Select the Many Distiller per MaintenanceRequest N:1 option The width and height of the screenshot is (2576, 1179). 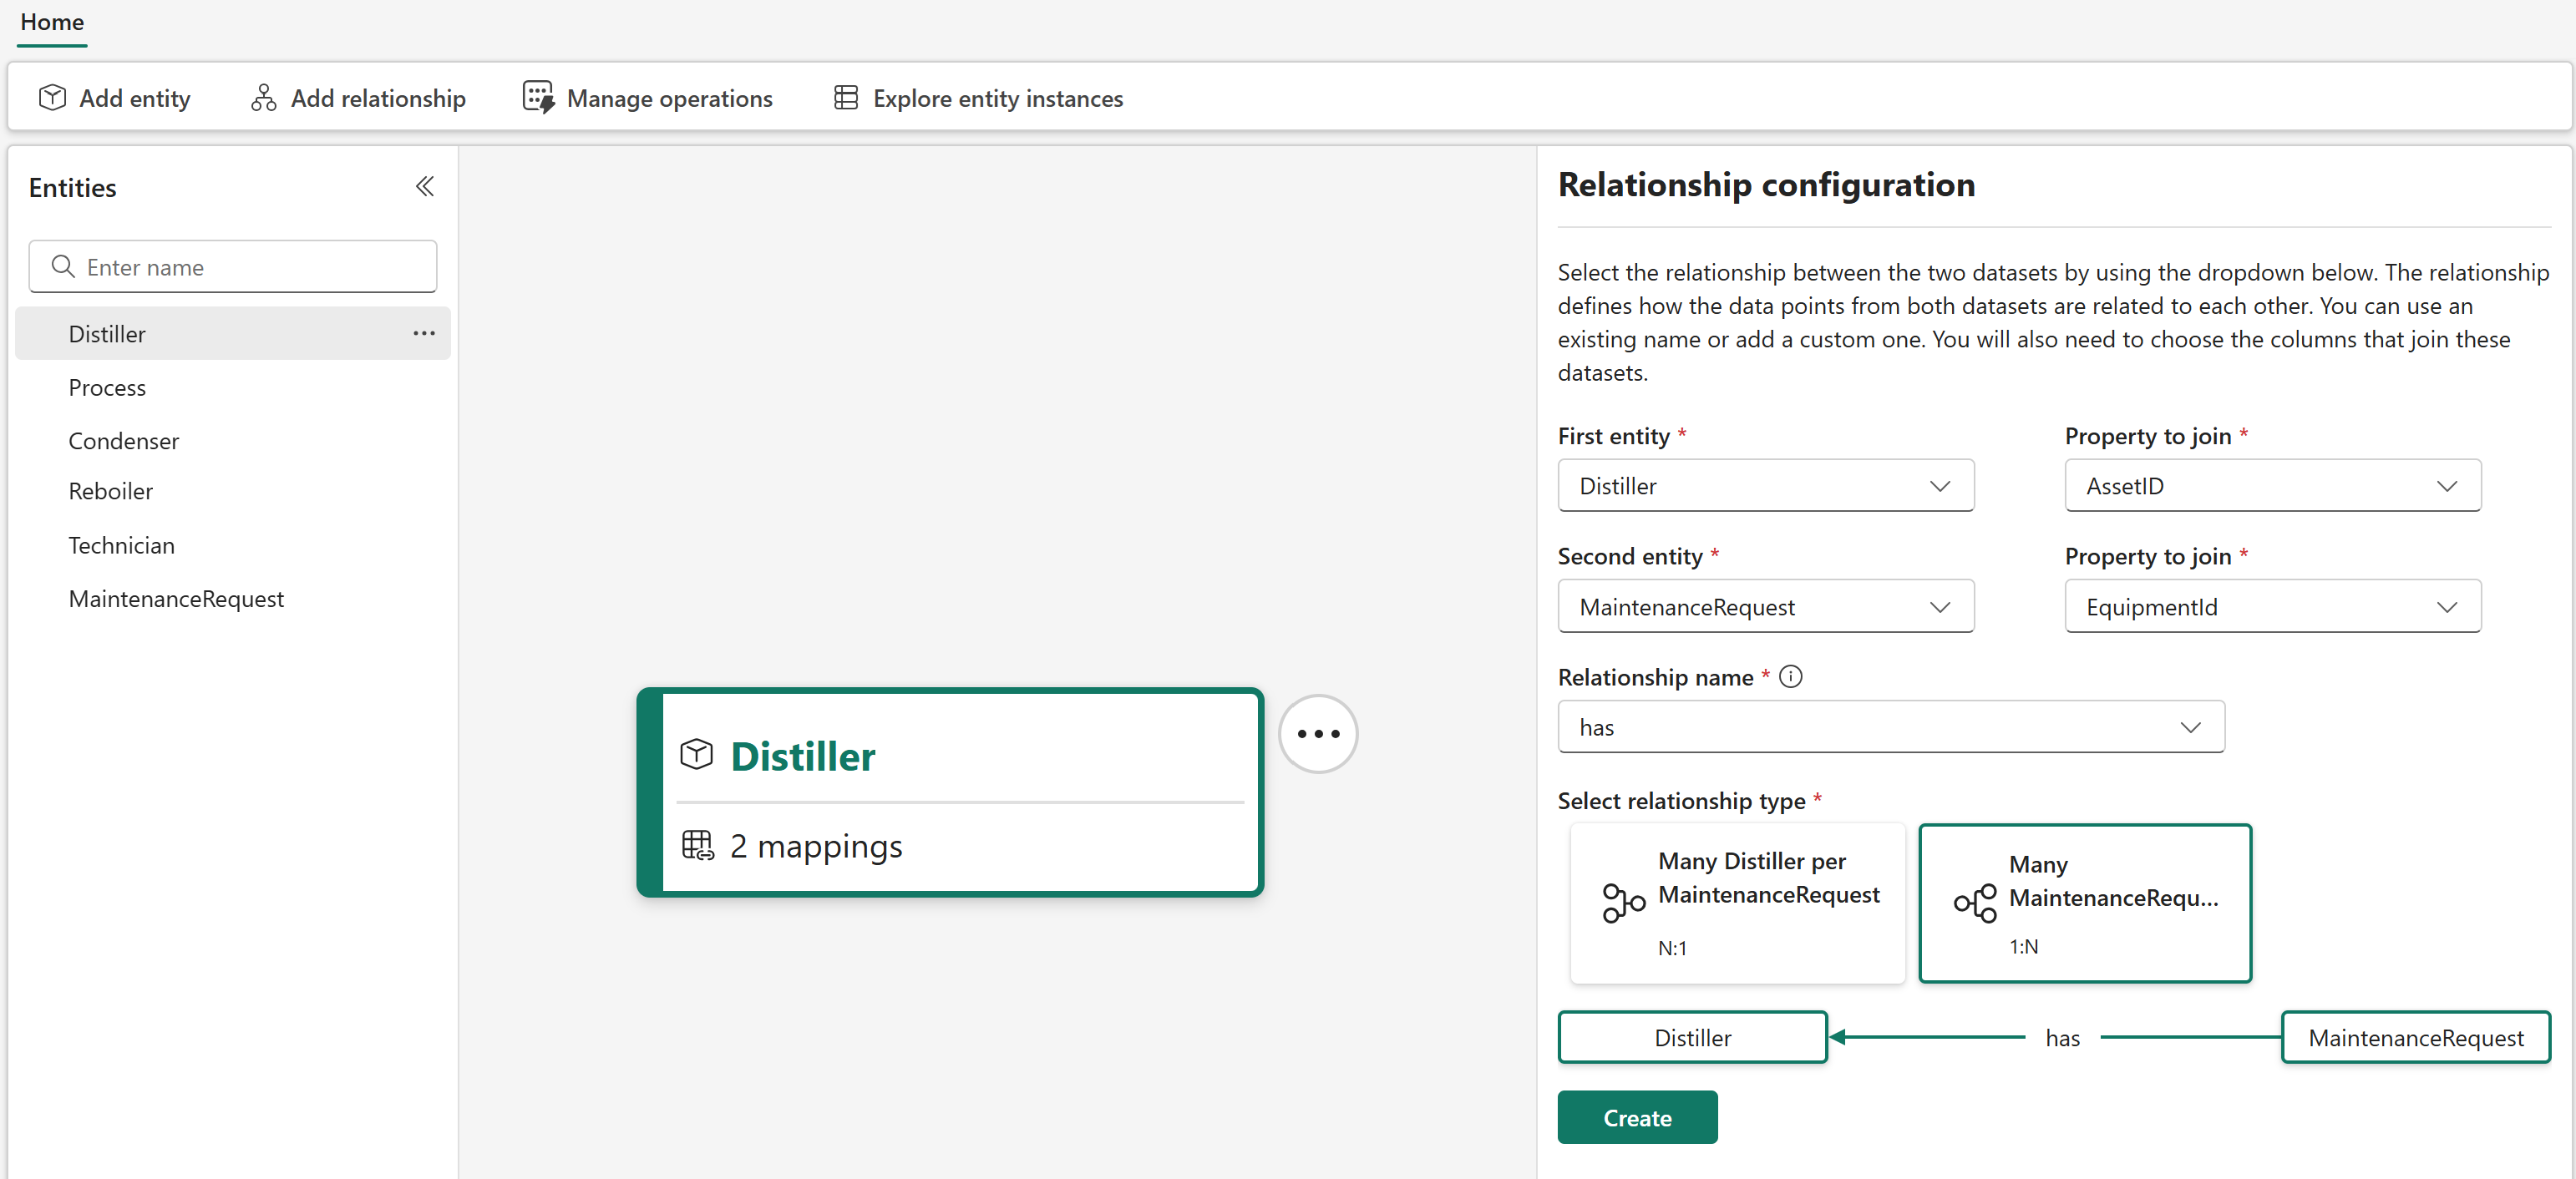coord(1737,902)
